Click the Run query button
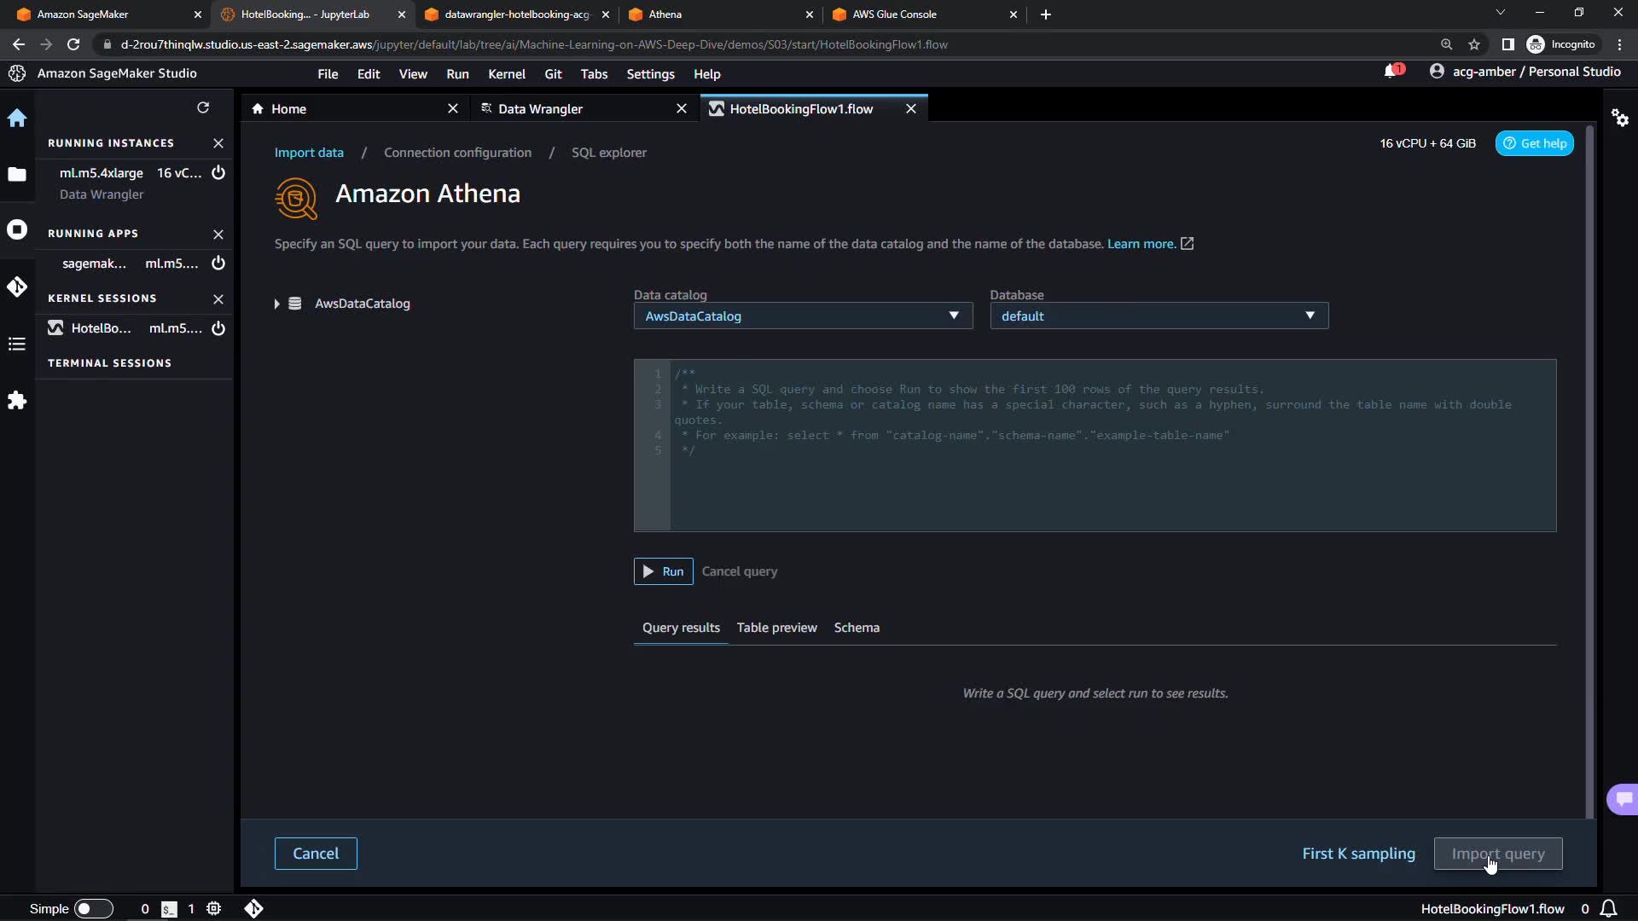Screen dimensions: 1638x921 coord(663,571)
